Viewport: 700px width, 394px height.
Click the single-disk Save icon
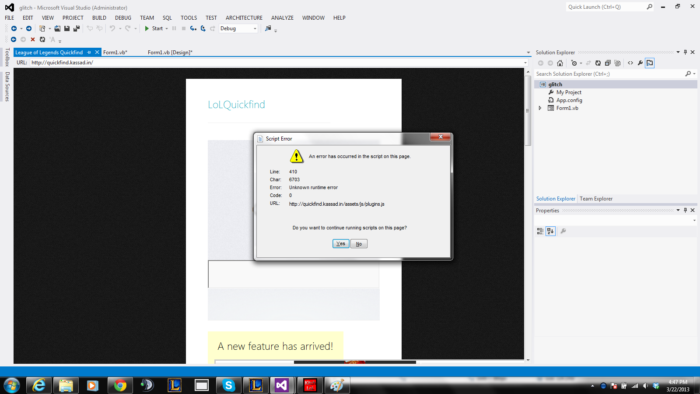67,28
